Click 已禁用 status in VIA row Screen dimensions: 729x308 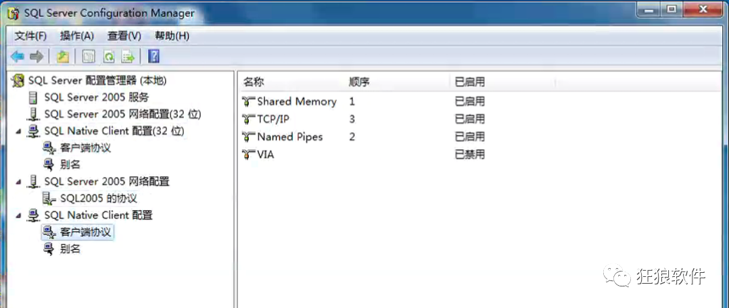(x=469, y=154)
